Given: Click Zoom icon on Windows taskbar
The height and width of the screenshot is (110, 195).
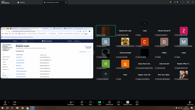Looking at the screenshot, I should pos(32,108).
